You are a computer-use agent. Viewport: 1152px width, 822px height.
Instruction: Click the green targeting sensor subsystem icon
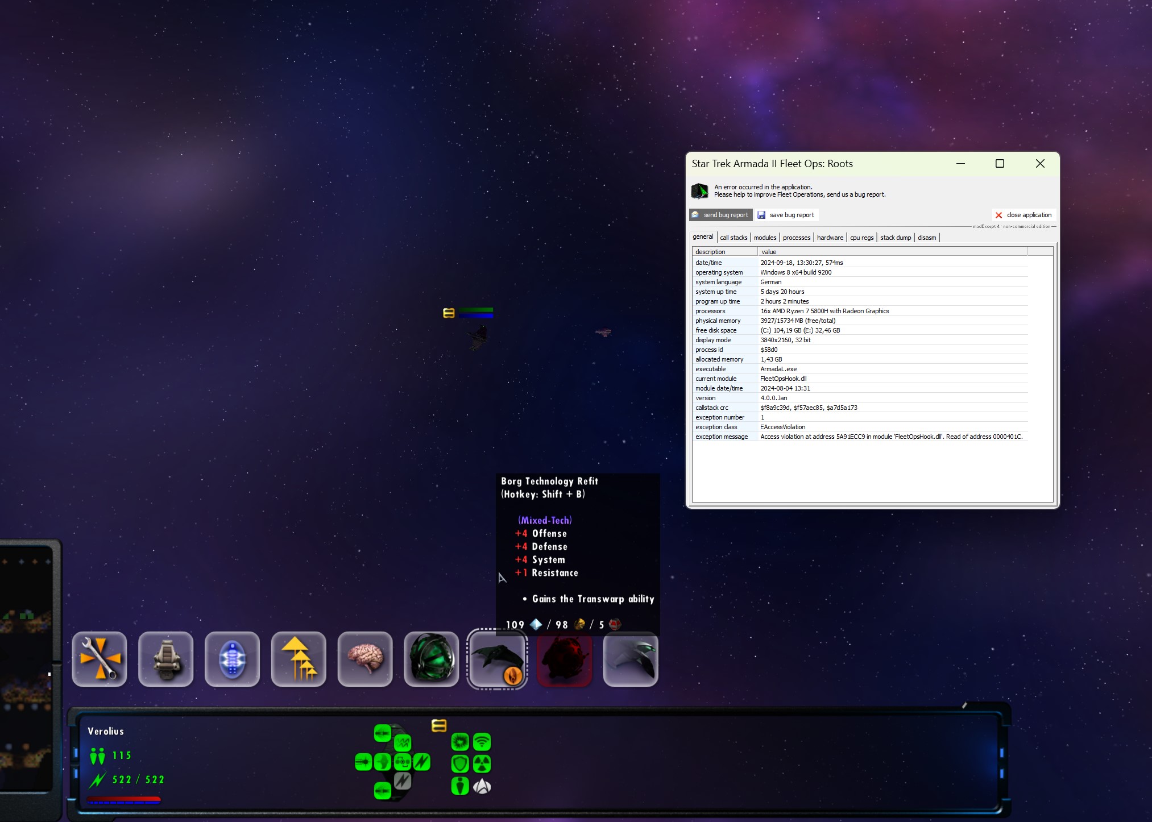coord(403,762)
